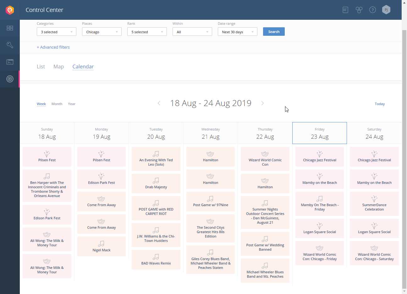The width and height of the screenshot is (407, 294).
Task: Open The Second Citys Greatest Hits event
Action: [x=211, y=228]
